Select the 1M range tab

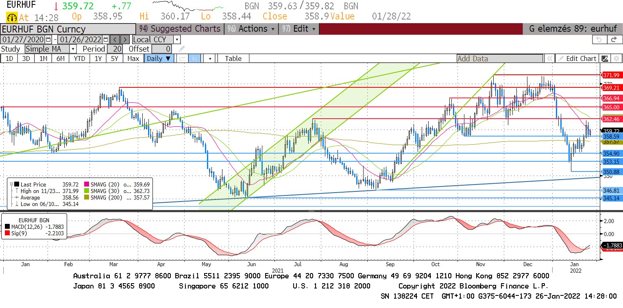[44, 59]
